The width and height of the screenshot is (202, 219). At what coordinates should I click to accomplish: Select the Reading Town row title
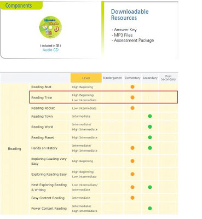pyautogui.click(x=42, y=117)
